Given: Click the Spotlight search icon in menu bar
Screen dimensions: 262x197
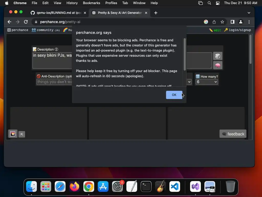Looking at the screenshot, I should pyautogui.click(x=209, y=3).
